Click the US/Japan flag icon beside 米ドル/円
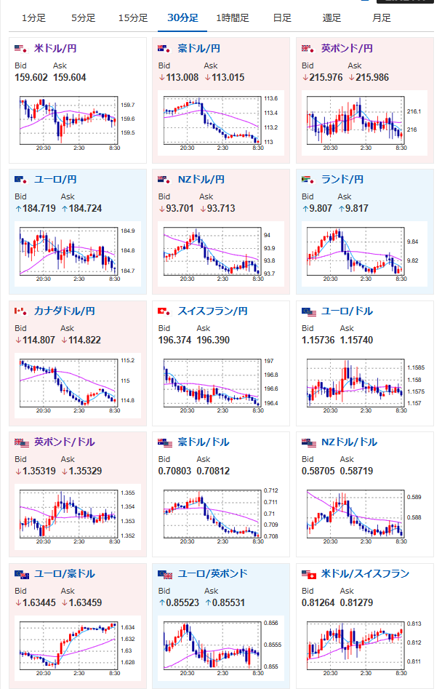Viewport: 442px width, 689px height. pyautogui.click(x=21, y=48)
